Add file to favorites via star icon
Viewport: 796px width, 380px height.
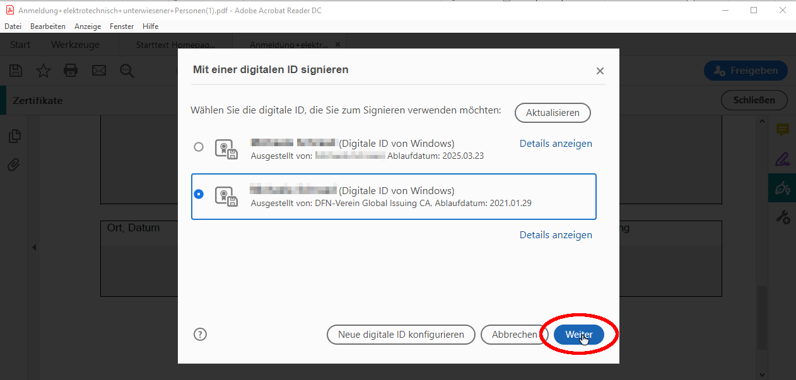(43, 71)
